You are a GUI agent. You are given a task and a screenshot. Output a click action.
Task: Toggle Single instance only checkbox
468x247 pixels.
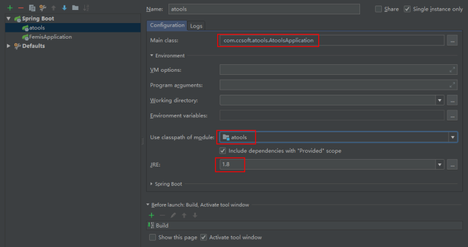[x=407, y=9]
